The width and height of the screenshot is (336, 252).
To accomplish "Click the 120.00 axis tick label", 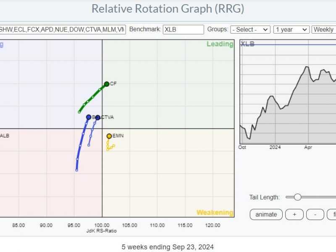I will click(x=213, y=225).
